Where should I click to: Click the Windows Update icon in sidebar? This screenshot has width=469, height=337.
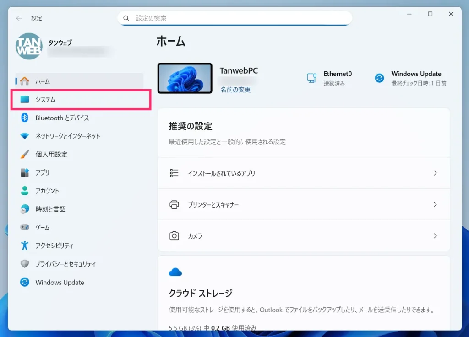(25, 282)
